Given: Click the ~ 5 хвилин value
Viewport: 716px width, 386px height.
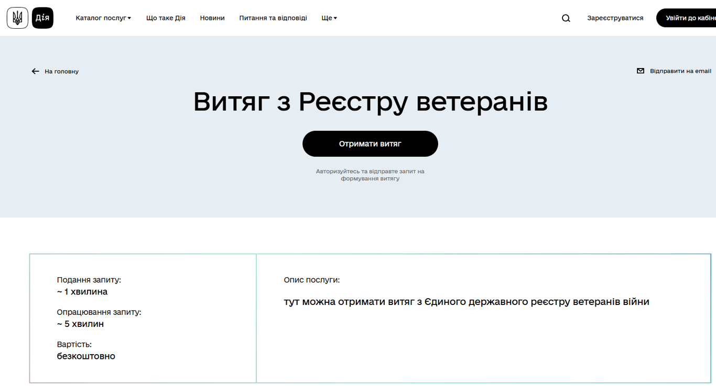Looking at the screenshot, I should (80, 324).
